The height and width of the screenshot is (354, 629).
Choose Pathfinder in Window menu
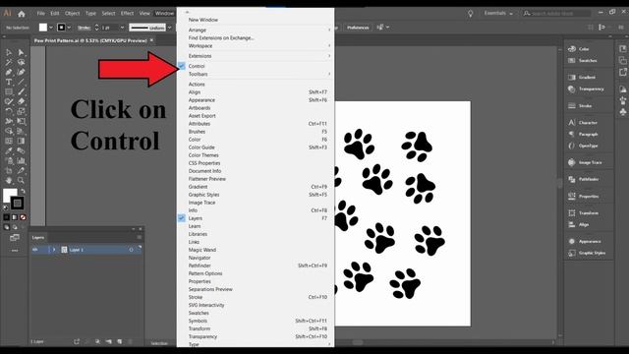tap(200, 265)
